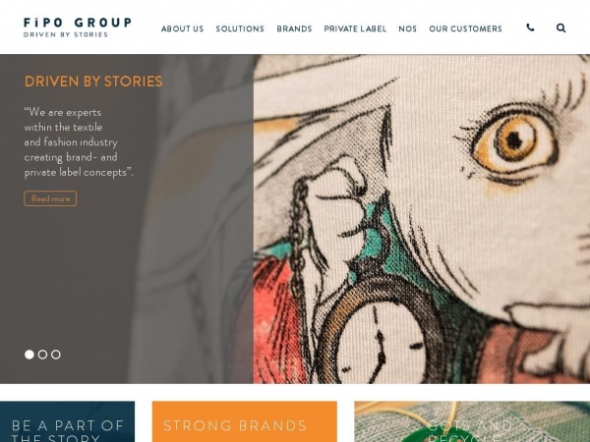
Task: Go to the Private Label page
Action: [x=355, y=28]
